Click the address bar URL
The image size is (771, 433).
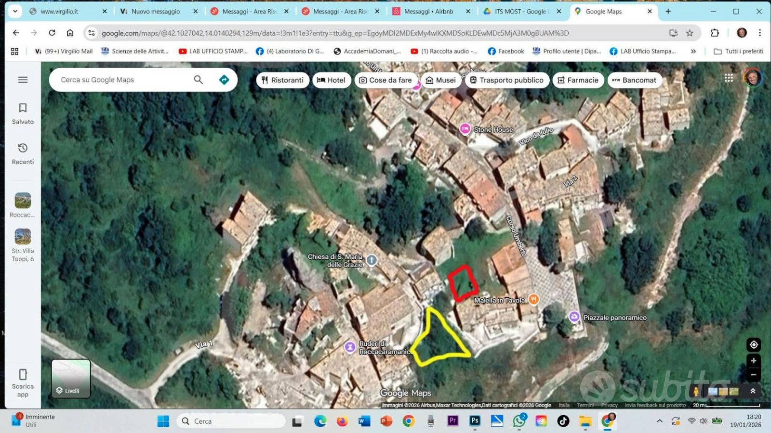point(335,33)
